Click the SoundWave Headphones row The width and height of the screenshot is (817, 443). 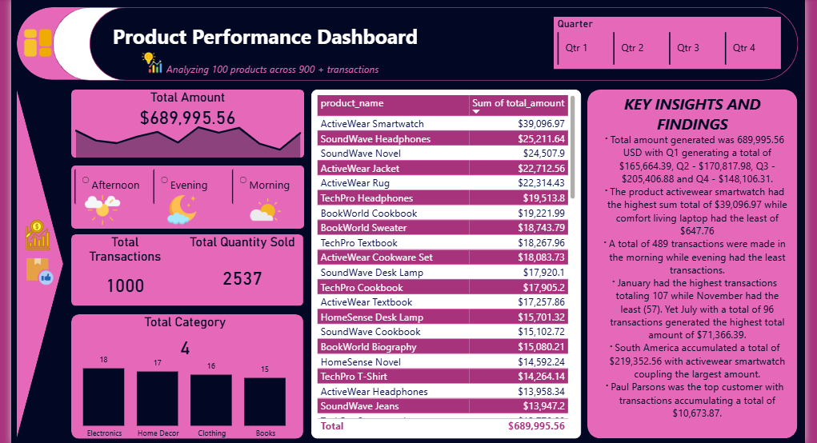pos(443,138)
